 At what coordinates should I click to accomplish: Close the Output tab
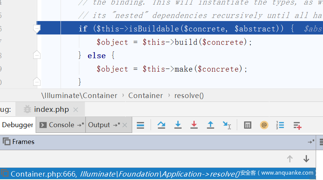(125, 125)
